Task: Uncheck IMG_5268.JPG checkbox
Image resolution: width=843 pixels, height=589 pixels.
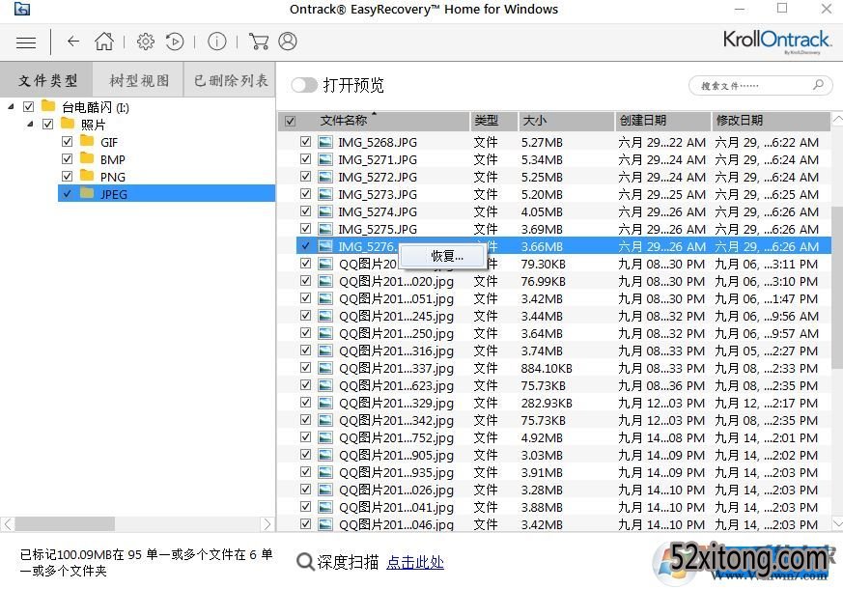Action: tap(305, 142)
